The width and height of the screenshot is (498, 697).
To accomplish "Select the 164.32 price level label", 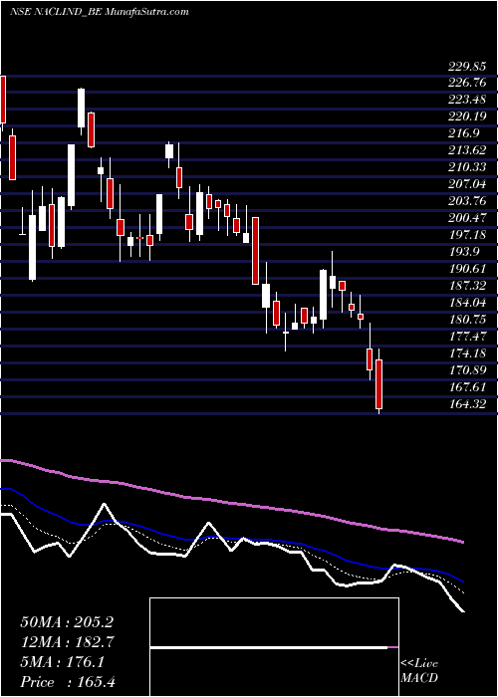I will [x=467, y=403].
